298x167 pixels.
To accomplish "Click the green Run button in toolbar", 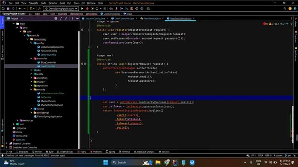I will pos(82,8).
